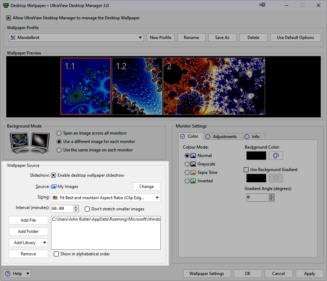Click the My Images source icon

coord(54,187)
